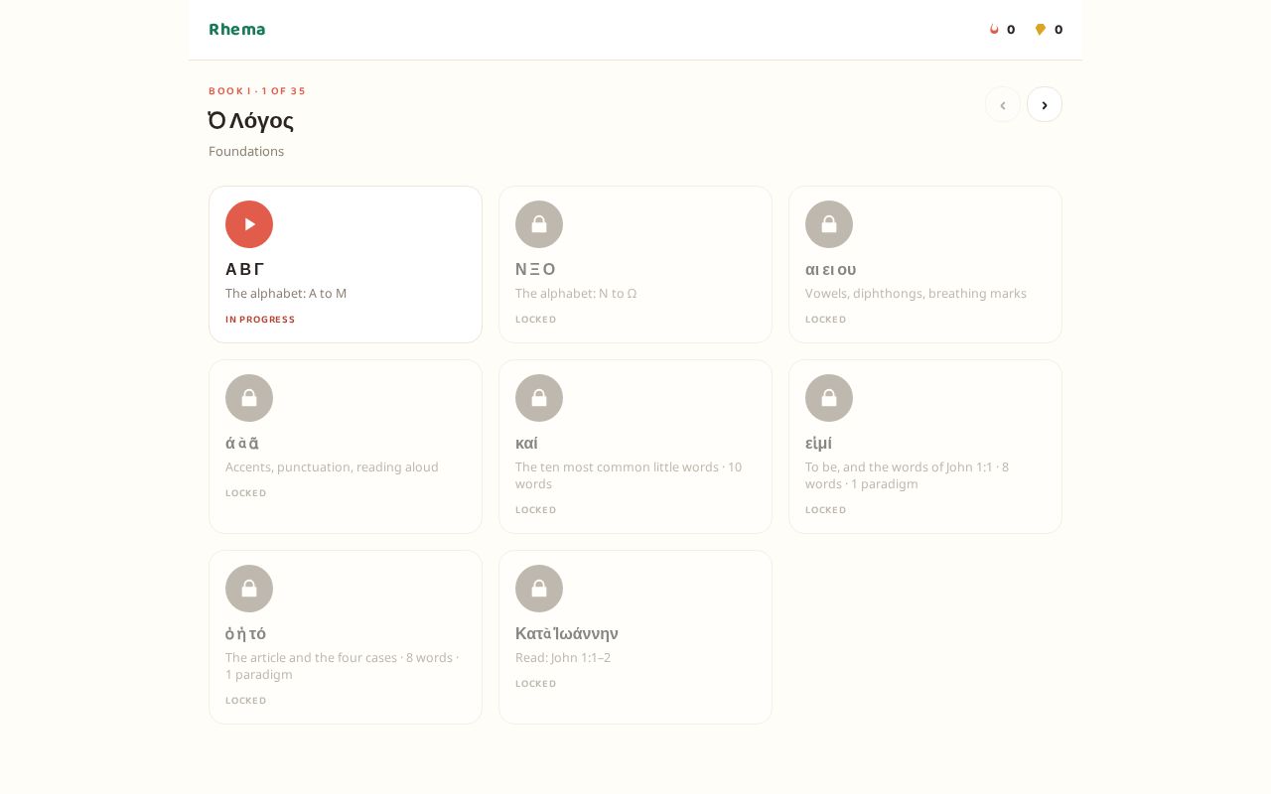Click the lock icon on the Accents lesson

pos(249,398)
